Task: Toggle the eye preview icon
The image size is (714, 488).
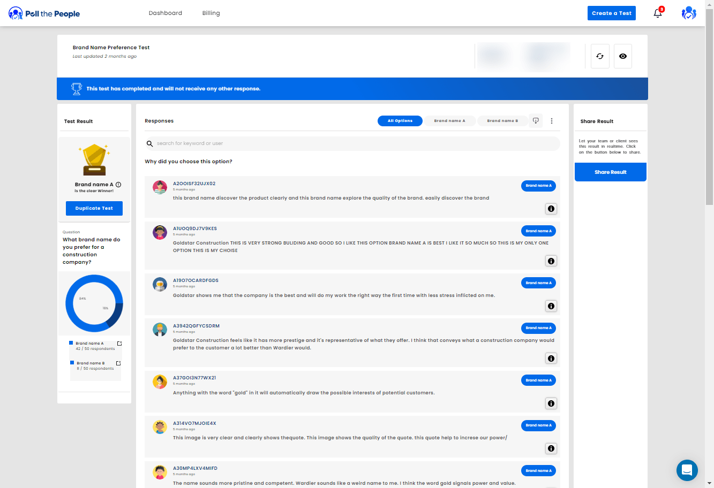Action: pos(622,56)
